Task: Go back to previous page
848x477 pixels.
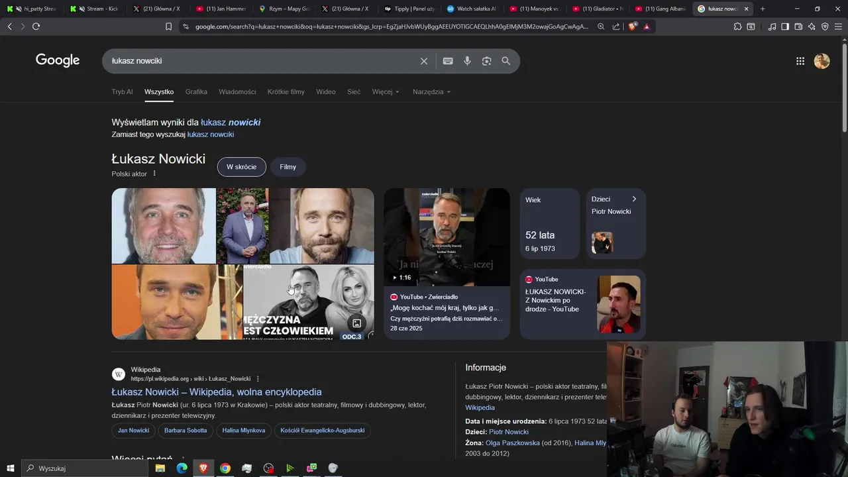Action: point(9,26)
